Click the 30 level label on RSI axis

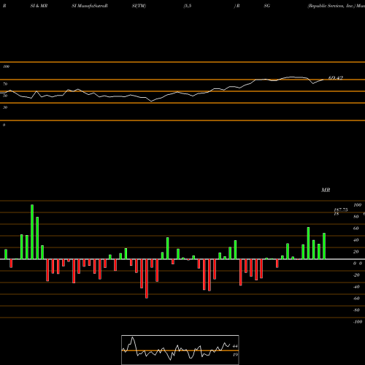pos(5,107)
